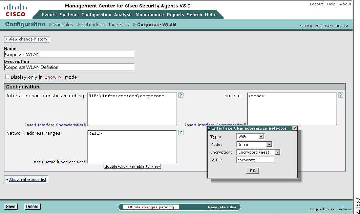Open the Systems menu
360x214 pixels.
click(69, 15)
